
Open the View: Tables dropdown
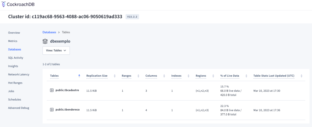pos(56,50)
